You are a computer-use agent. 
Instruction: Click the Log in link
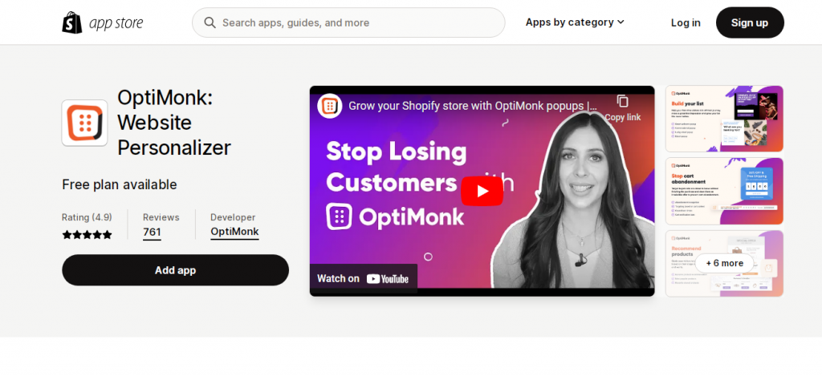[x=686, y=22]
